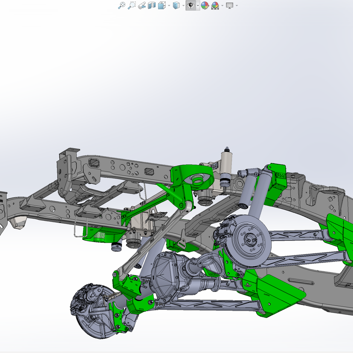The height and width of the screenshot is (353, 353).
Task: Toggle the Hide/Show Items eye button
Action: point(191,5)
